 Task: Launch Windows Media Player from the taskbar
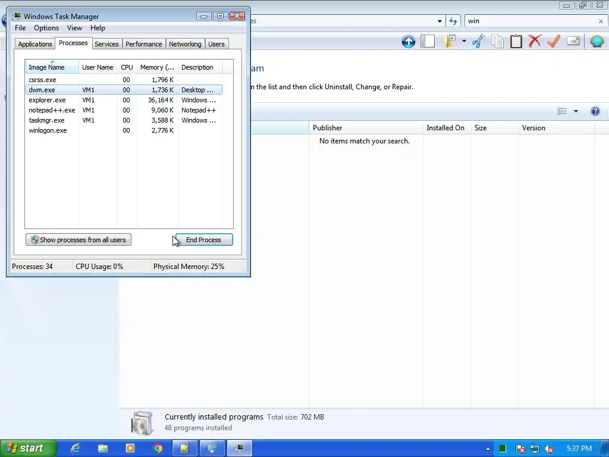point(130,448)
